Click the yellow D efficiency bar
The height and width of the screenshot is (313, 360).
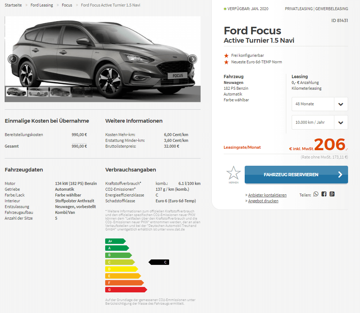pos(121,269)
